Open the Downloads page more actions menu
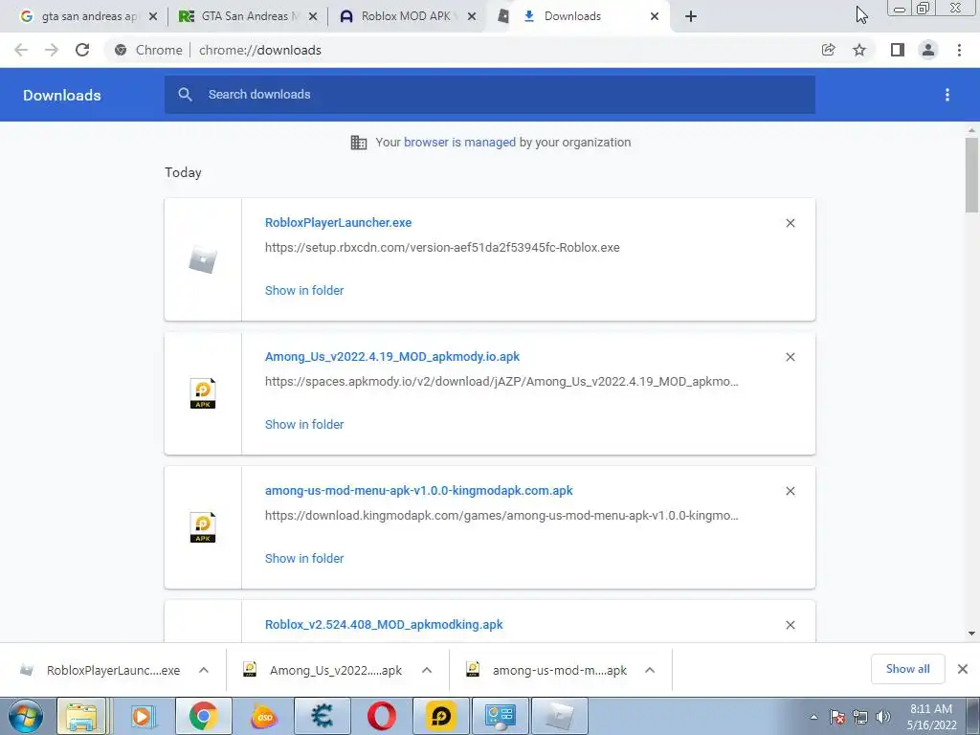The height and width of the screenshot is (735, 980). pos(947,95)
